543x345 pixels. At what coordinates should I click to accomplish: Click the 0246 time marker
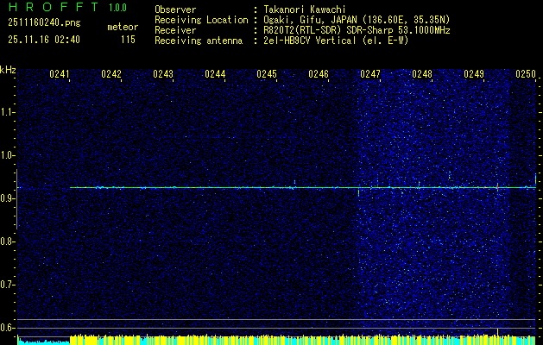319,74
